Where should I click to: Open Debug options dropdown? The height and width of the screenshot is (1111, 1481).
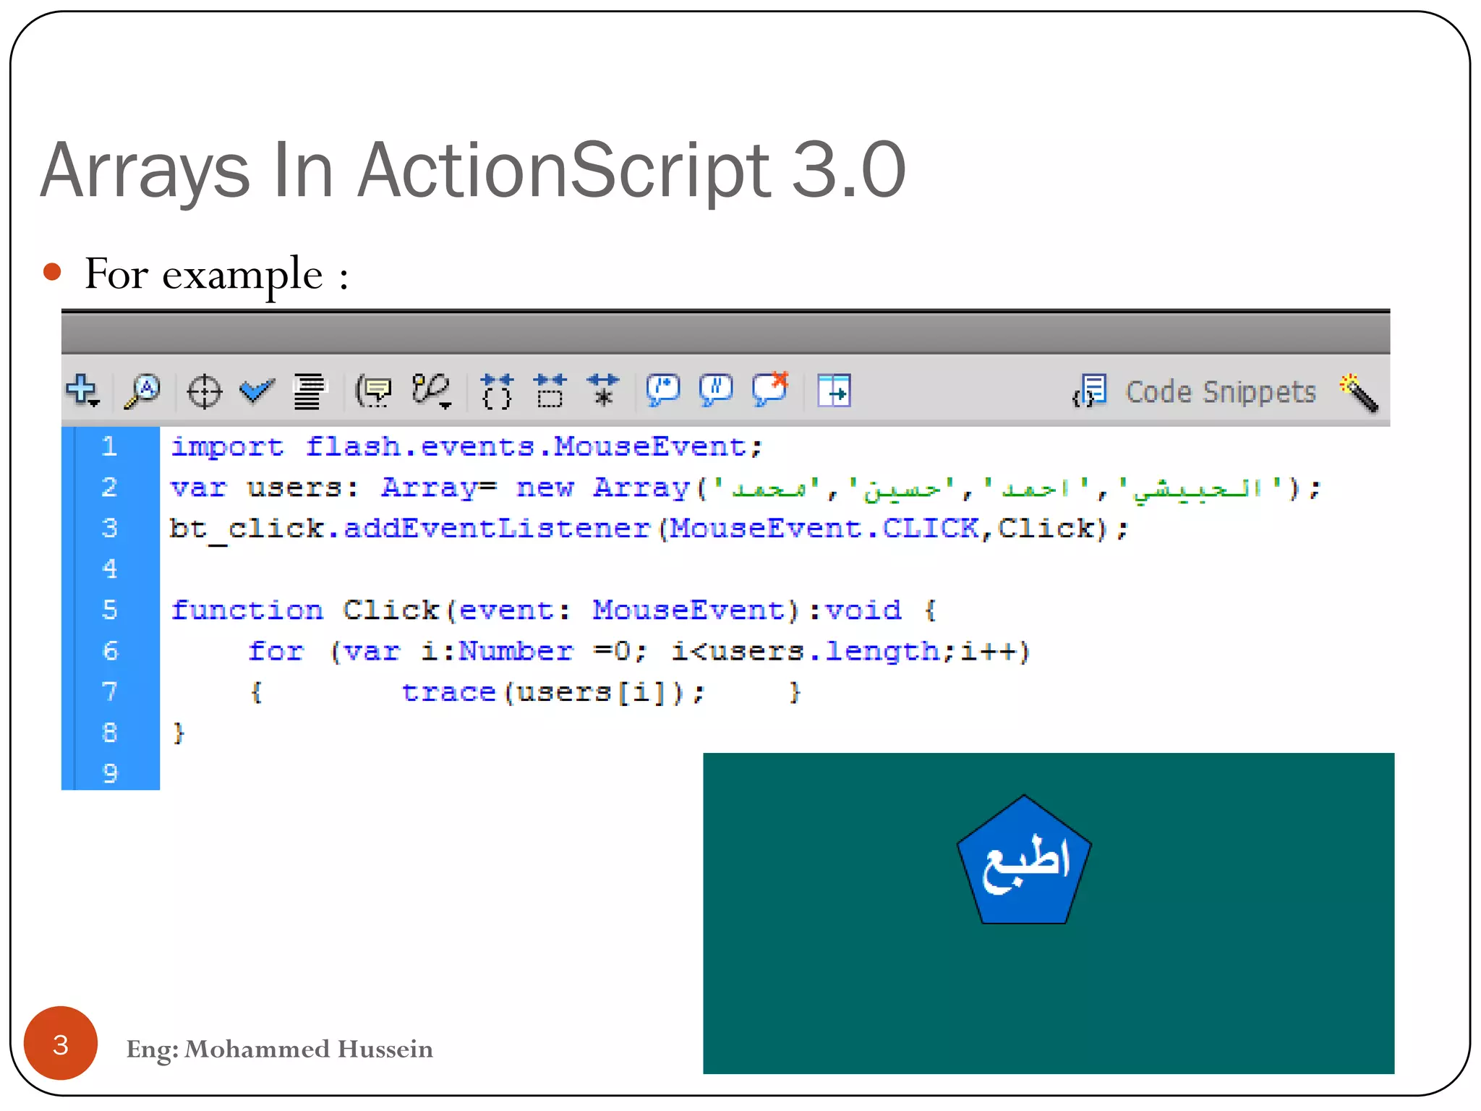point(432,391)
